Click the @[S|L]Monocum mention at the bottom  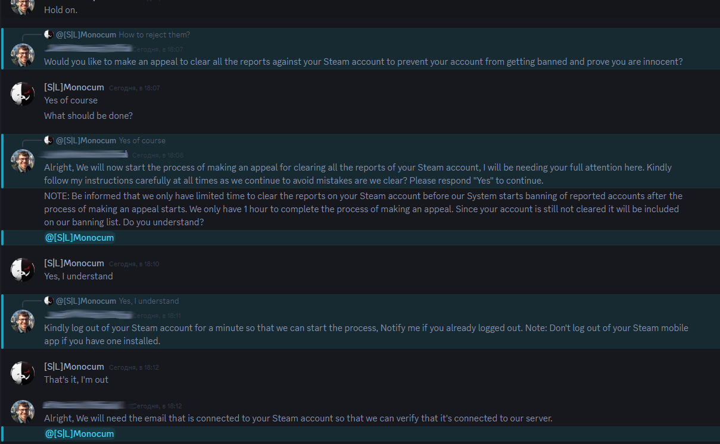(x=79, y=434)
